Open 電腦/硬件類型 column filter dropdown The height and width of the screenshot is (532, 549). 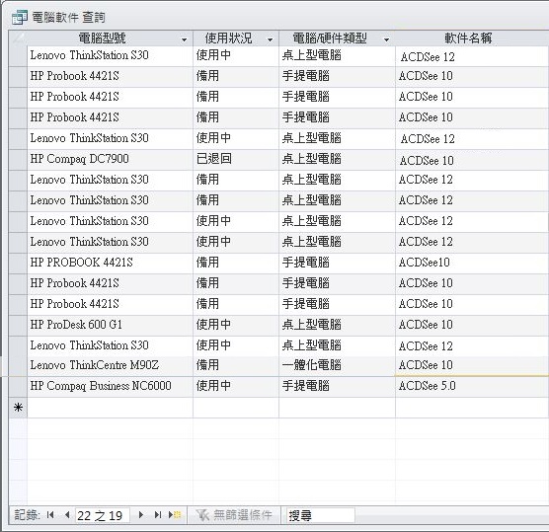(386, 39)
